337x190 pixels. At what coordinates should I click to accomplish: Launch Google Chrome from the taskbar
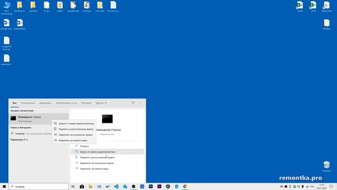click(185, 186)
